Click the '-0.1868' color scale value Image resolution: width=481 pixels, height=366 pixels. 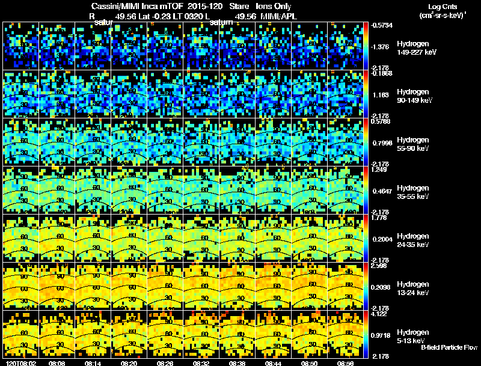pos(381,73)
